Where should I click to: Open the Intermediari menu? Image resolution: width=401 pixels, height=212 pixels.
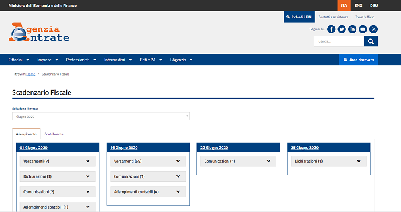coord(118,60)
